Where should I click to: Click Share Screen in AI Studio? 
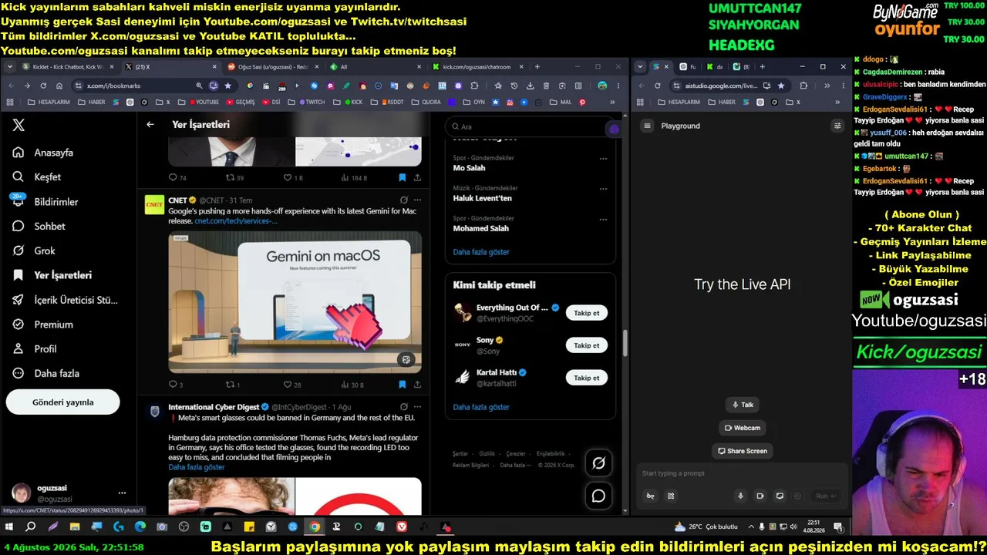pyautogui.click(x=743, y=451)
